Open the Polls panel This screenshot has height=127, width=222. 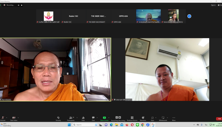tap(83, 118)
